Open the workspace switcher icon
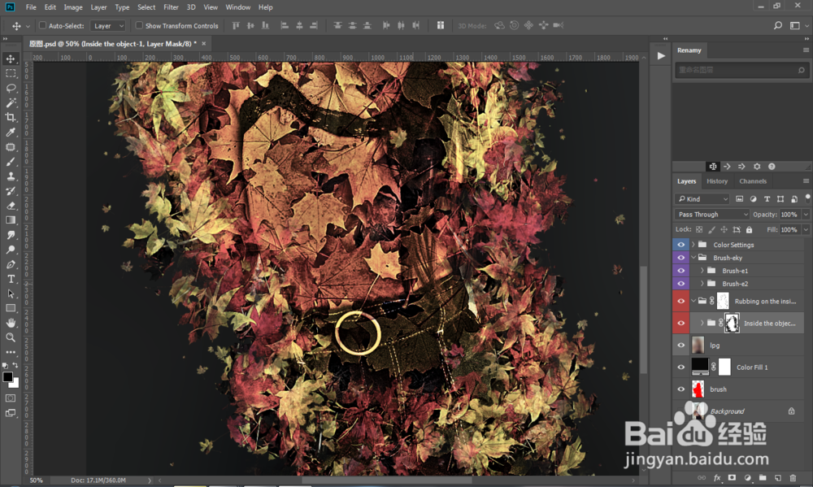The height and width of the screenshot is (487, 813). click(x=795, y=25)
